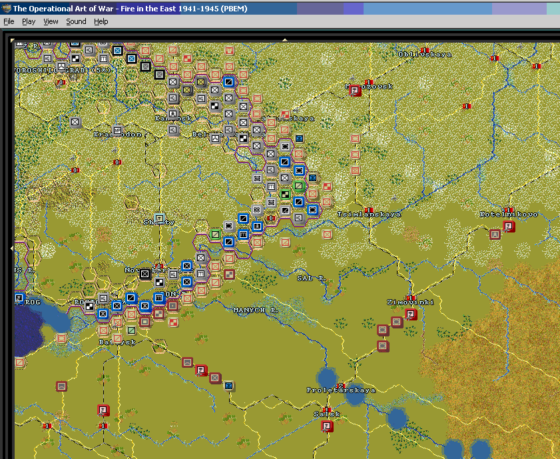Image resolution: width=560 pixels, height=459 pixels.
Task: Select the black infantry counter at Novocherkassk
Action: point(145,274)
